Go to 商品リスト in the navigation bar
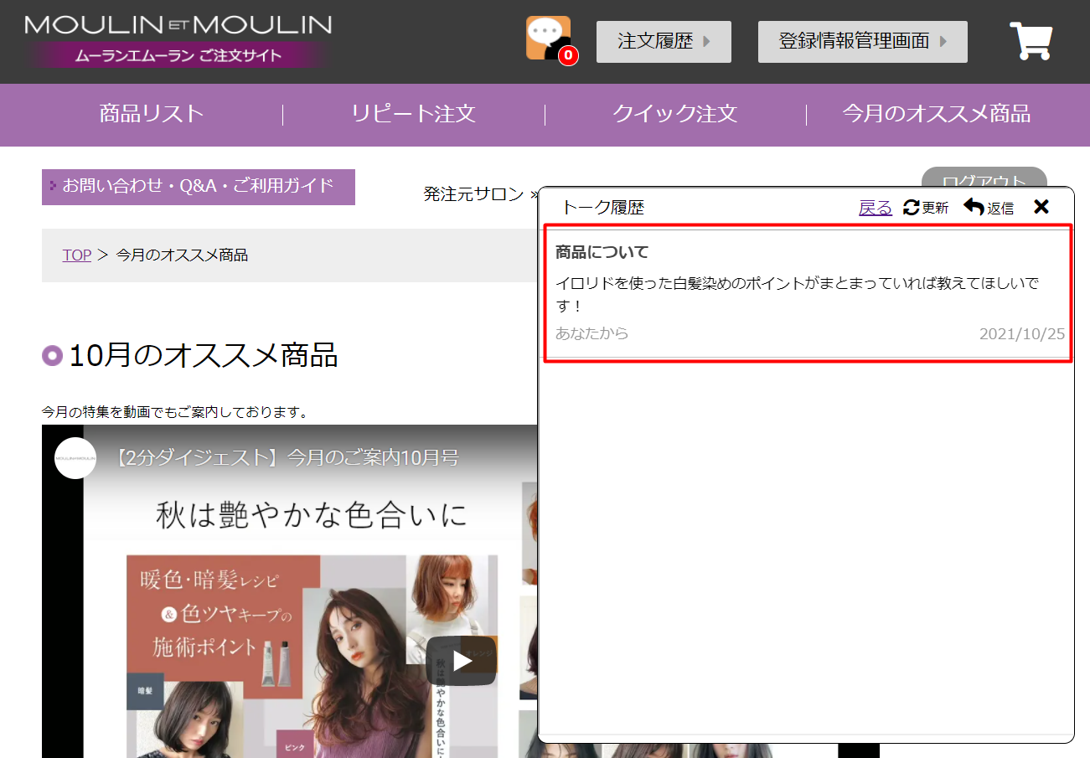Screen dimensions: 1090x758 pos(152,114)
